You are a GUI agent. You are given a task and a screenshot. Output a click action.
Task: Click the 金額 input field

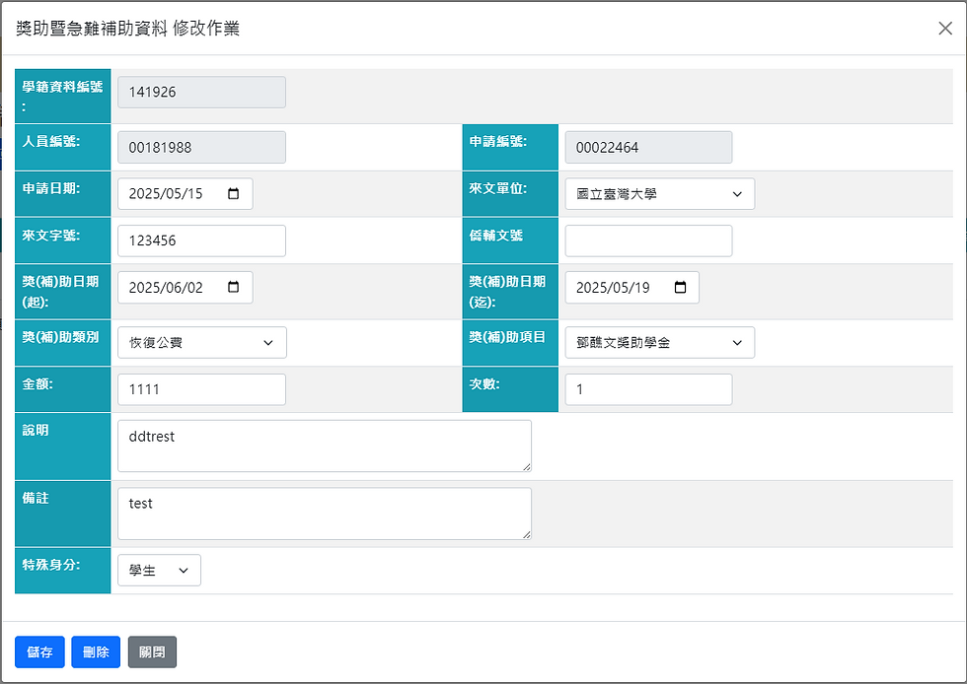[x=201, y=389]
